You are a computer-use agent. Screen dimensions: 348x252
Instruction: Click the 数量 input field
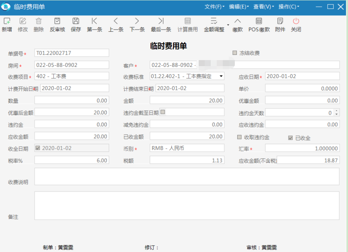(72, 100)
